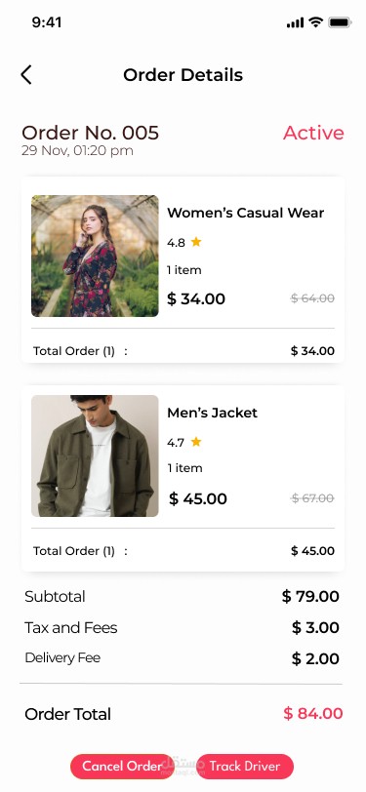The width and height of the screenshot is (366, 792).
Task: Tap the battery status icon
Action: coord(340,22)
